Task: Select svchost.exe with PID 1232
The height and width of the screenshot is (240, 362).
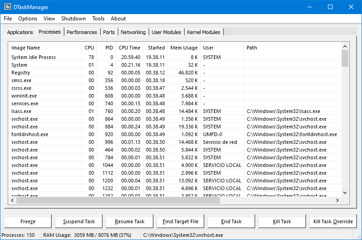Action: point(175,189)
